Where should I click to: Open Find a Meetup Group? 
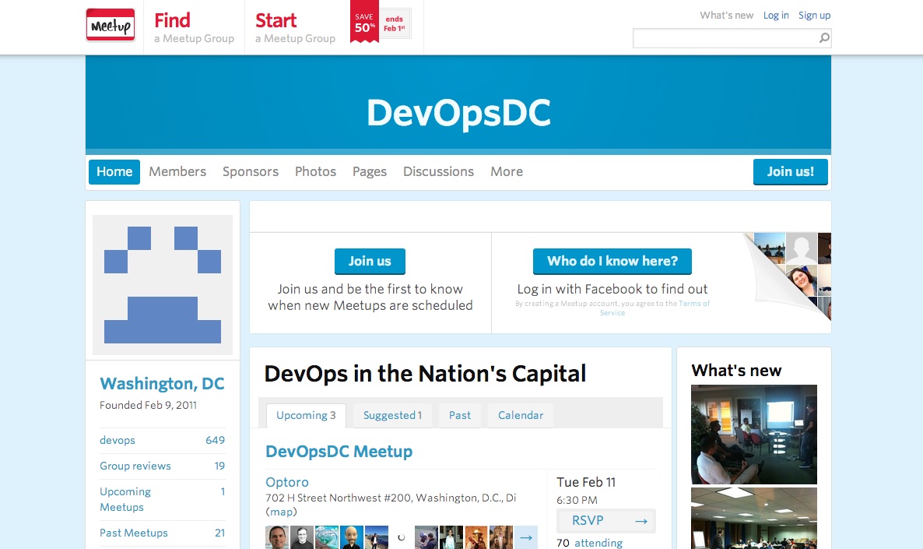195,28
